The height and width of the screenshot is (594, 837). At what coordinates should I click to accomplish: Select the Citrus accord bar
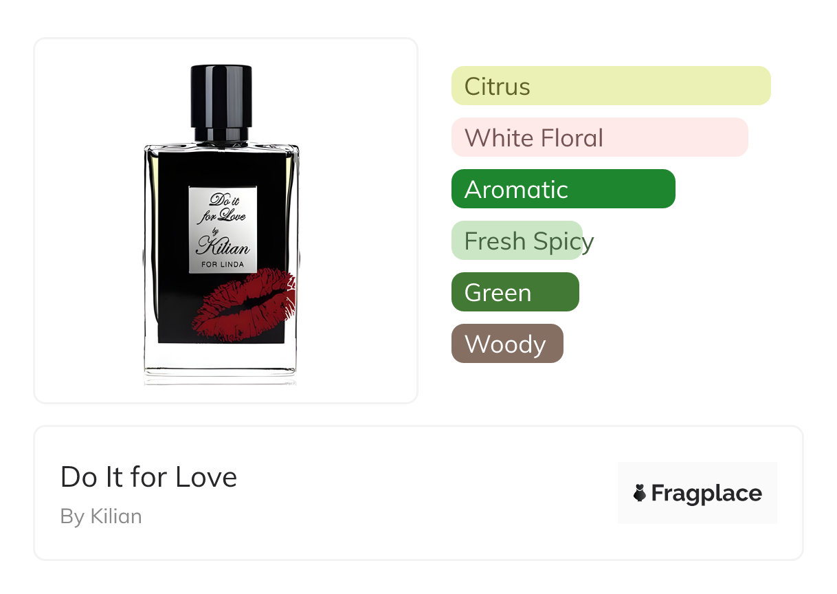coord(611,86)
